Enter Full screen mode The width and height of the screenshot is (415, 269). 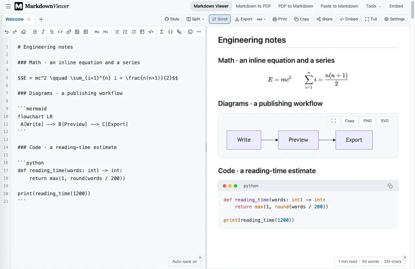(x=371, y=19)
